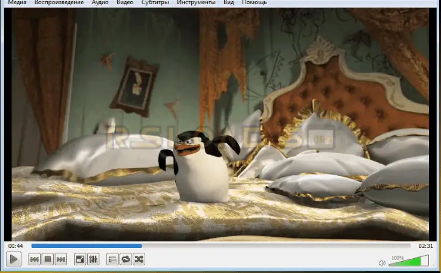The width and height of the screenshot is (441, 273).
Task: Toggle fullscreen video mode
Action: (x=80, y=259)
